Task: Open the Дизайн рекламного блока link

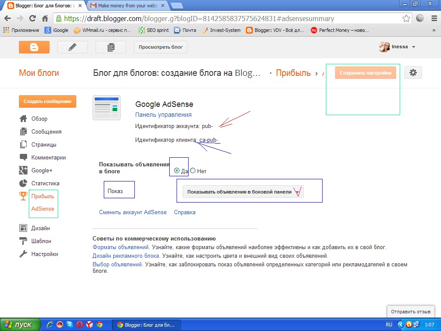Action: pos(126,256)
